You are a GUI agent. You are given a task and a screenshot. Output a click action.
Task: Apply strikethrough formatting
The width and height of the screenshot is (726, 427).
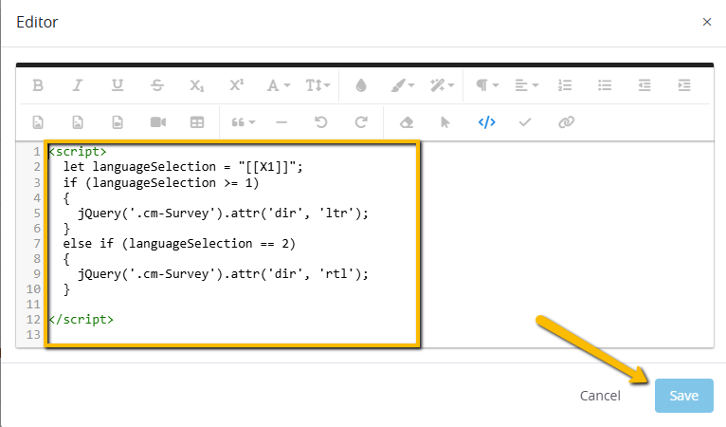tap(157, 85)
